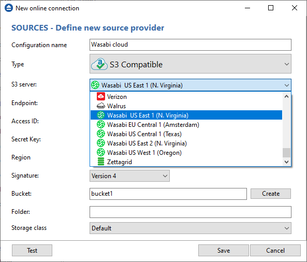The image size is (307, 262).
Task: Click the Wasabi US Central 1 Texas icon
Action: 100,134
